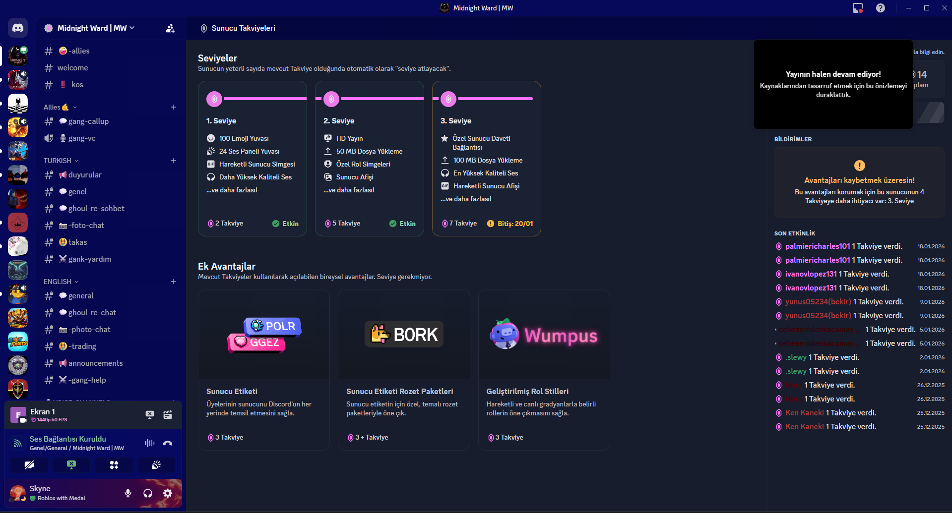Collapse the ENGLISH category
Screen dimensions: 952x513
tap(61, 282)
